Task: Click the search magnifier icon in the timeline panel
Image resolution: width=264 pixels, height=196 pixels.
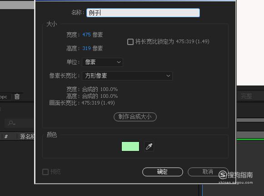Action: coord(11,123)
